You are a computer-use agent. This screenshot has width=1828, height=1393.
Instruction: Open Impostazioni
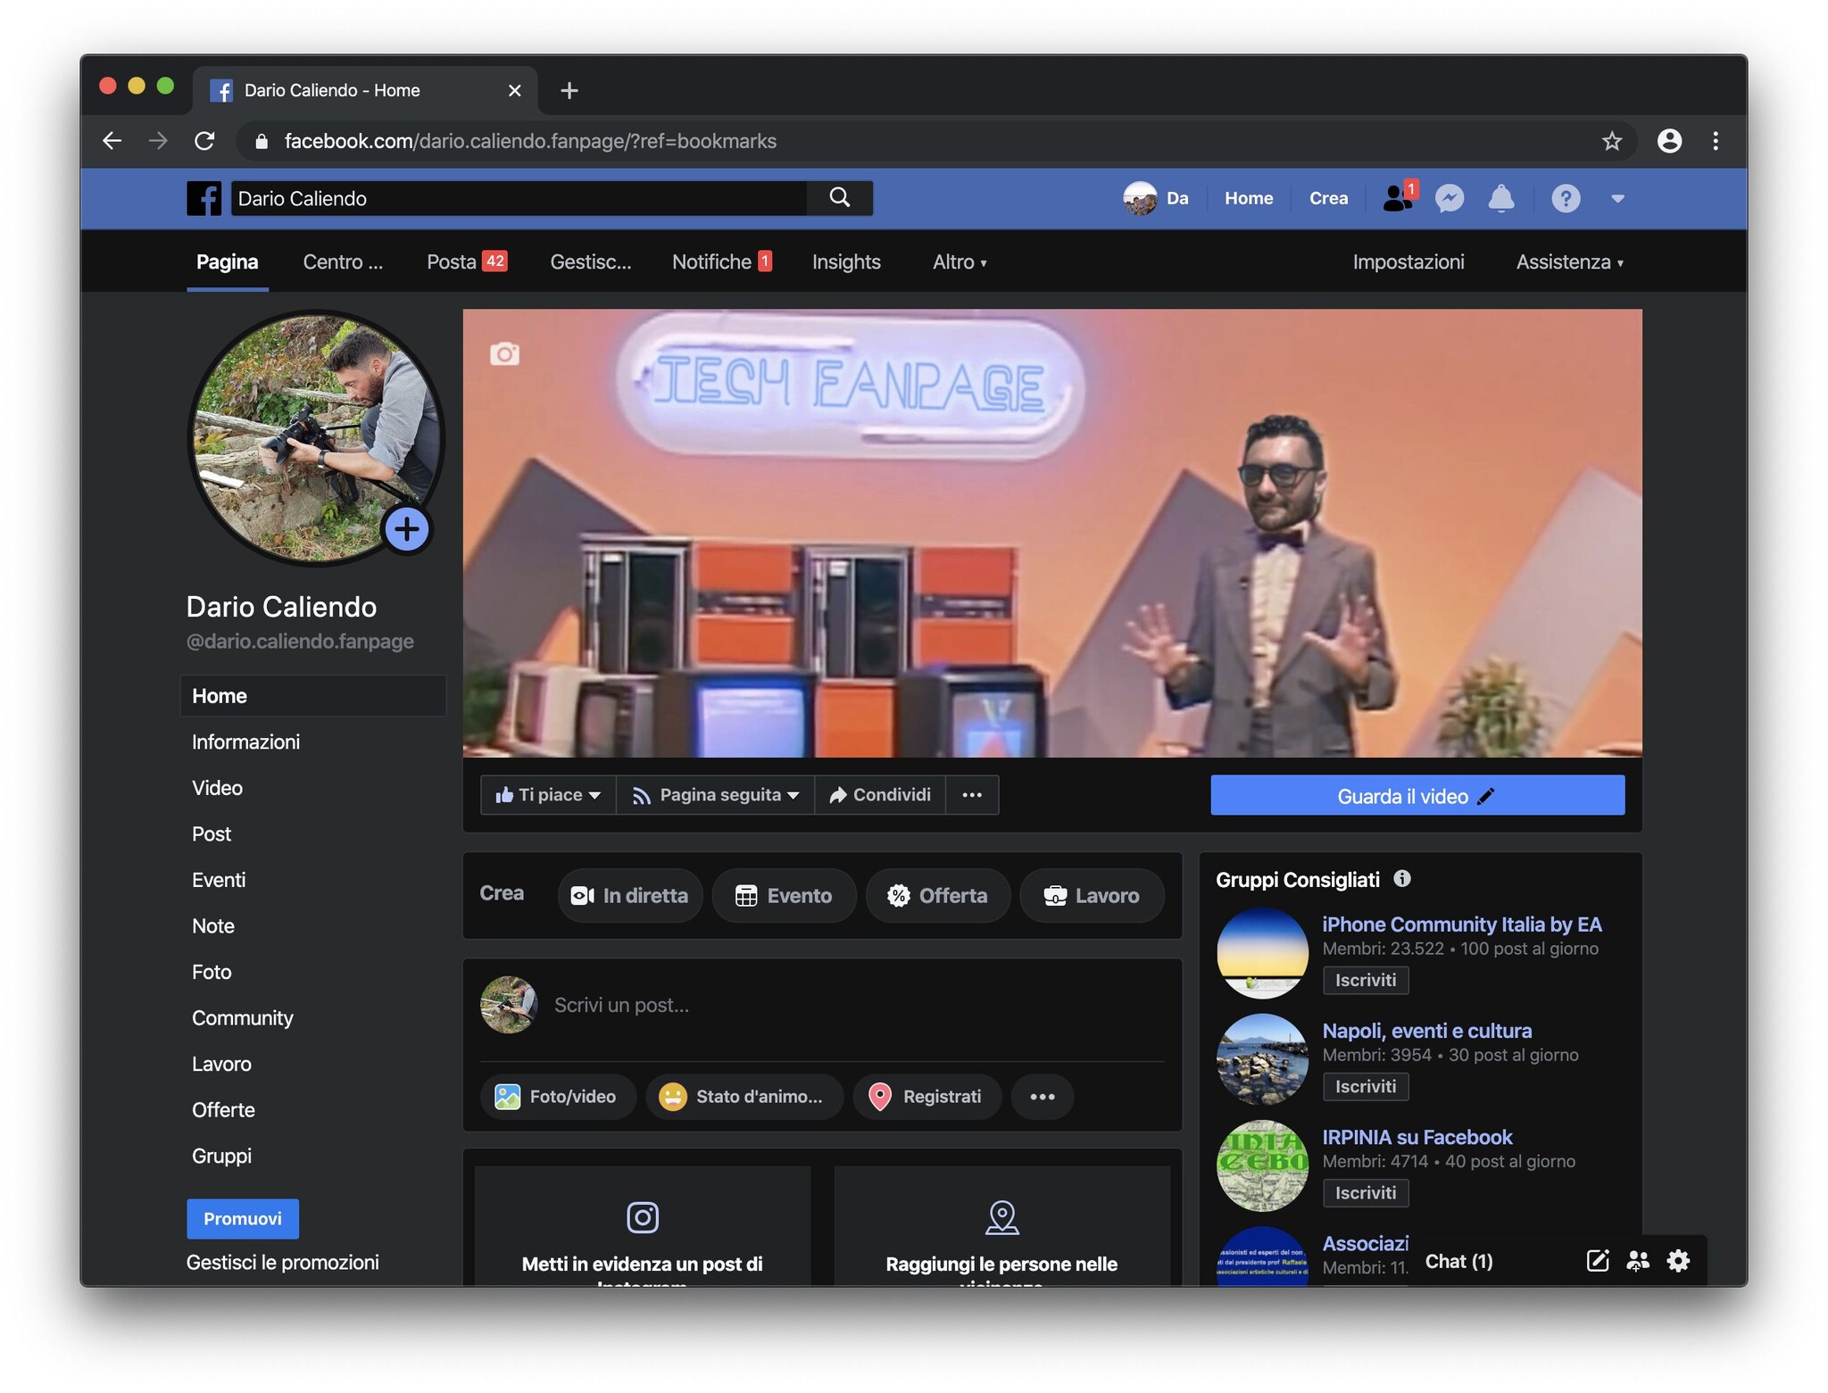[1408, 261]
